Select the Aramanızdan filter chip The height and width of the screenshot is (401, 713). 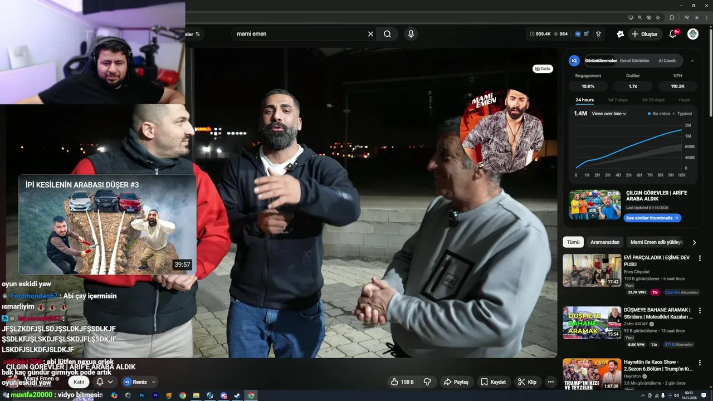pos(605,242)
